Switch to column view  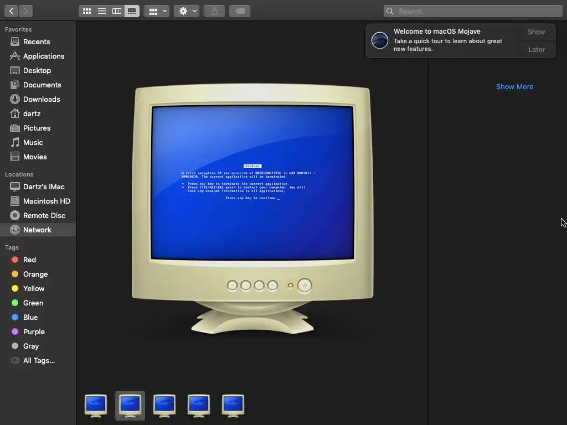coord(117,11)
